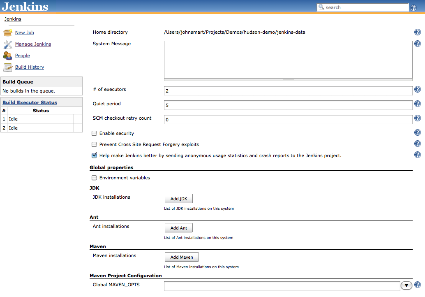The image size is (425, 297).
Task: Open the Manage Jenkins link
Action: pos(33,44)
